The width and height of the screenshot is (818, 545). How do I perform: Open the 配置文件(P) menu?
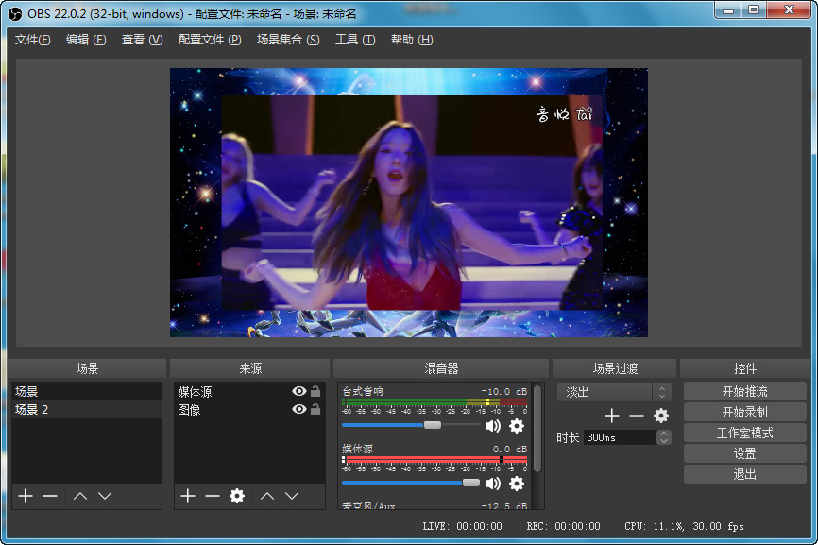point(210,40)
